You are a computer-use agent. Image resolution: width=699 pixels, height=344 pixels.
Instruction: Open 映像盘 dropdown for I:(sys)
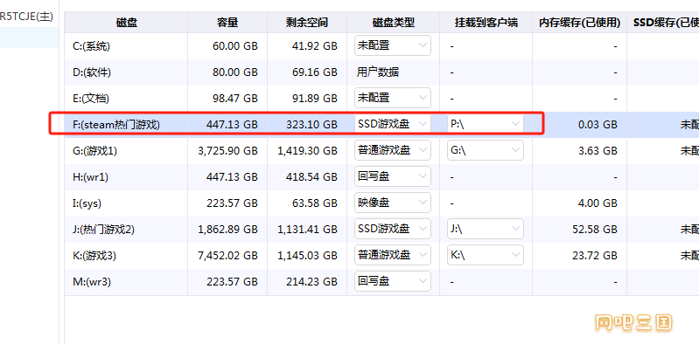click(393, 203)
